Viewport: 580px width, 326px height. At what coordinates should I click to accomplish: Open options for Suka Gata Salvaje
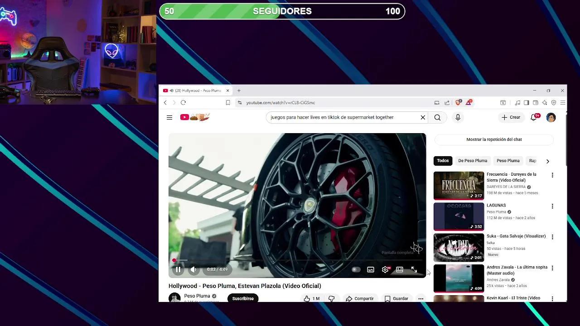[552, 237]
